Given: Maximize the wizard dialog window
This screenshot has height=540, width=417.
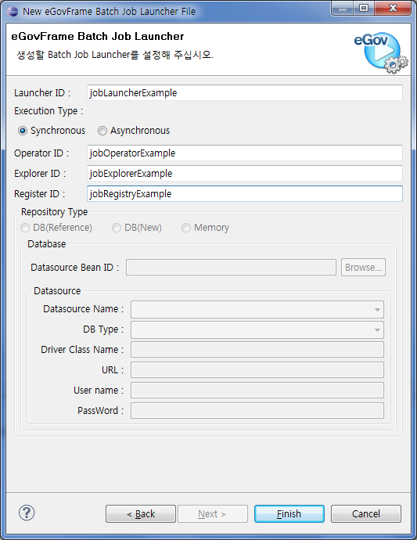Looking at the screenshot, I should (364, 8).
